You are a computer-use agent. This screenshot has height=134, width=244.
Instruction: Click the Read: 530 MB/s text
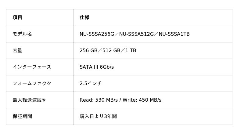(x=99, y=100)
